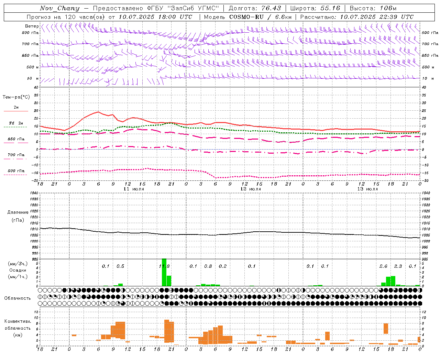Click the '0.8' precipitation value
This screenshot has height=352, width=440.
tap(208, 266)
